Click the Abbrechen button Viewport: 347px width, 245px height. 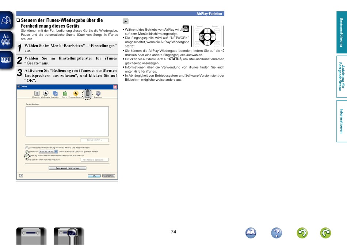pyautogui.click(x=108, y=176)
